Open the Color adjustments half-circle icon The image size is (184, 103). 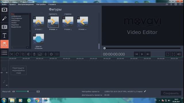tap(29, 54)
